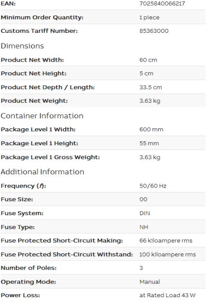The height and width of the screenshot is (301, 206).
Task: Select the 50/60 Hz frequency value
Action: pyautogui.click(x=153, y=186)
